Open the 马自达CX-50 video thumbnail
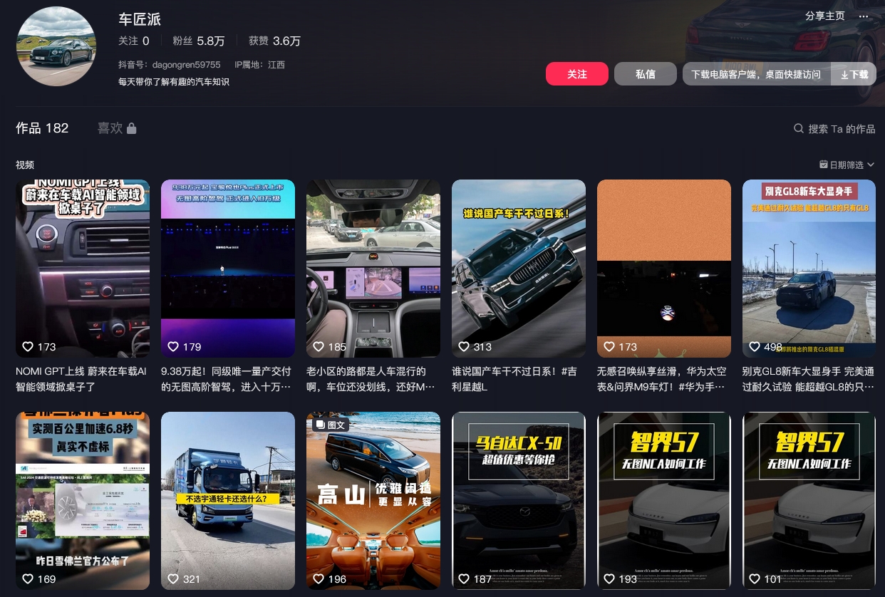The height and width of the screenshot is (597, 885). 519,501
